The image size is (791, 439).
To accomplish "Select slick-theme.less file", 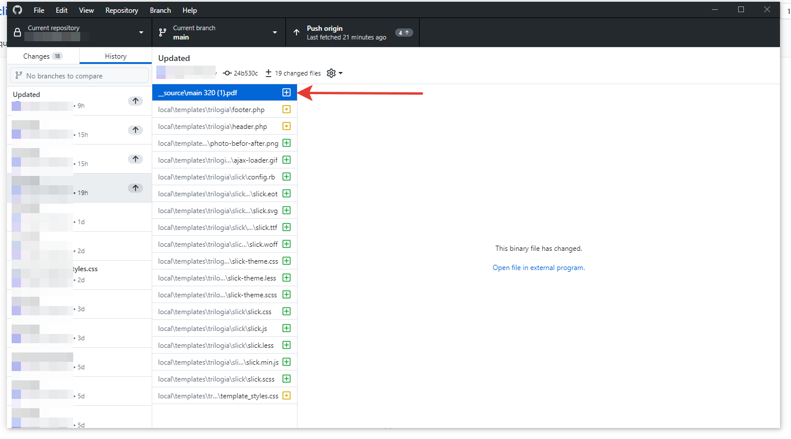I will (x=225, y=278).
